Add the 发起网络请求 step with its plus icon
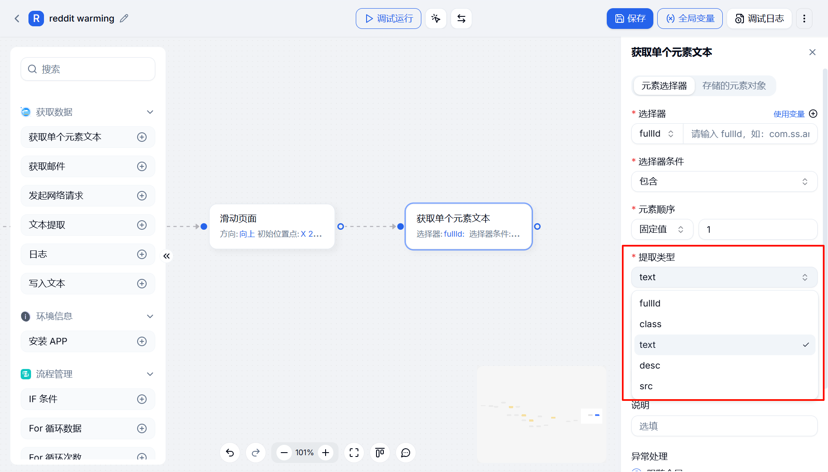The image size is (828, 472). 142,196
